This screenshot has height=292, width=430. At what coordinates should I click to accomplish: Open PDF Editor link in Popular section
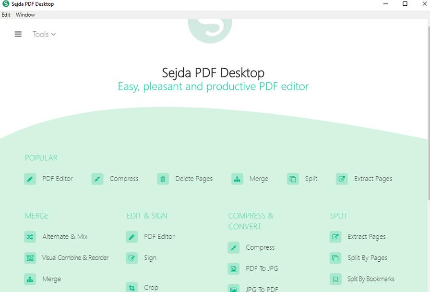coord(58,179)
